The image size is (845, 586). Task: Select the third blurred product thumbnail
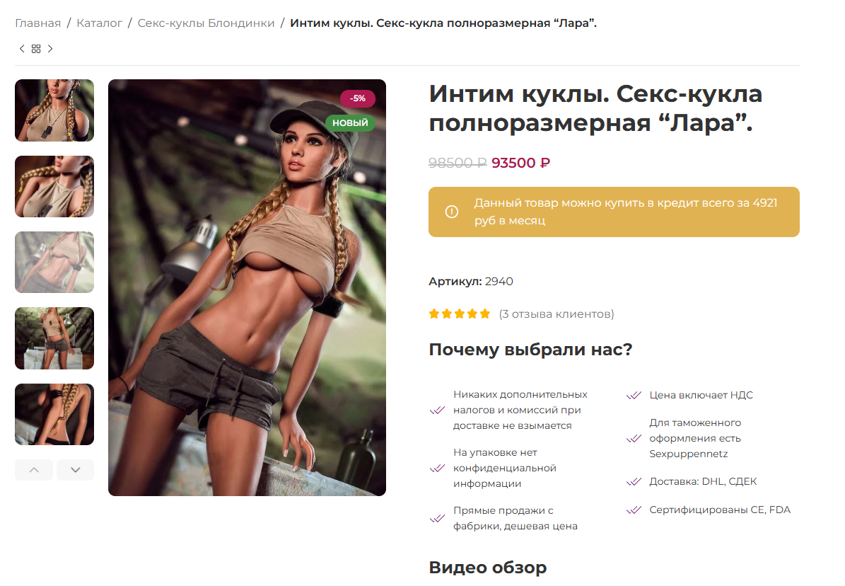coord(54,263)
